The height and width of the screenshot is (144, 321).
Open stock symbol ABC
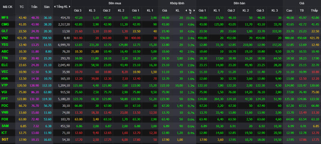5,51
